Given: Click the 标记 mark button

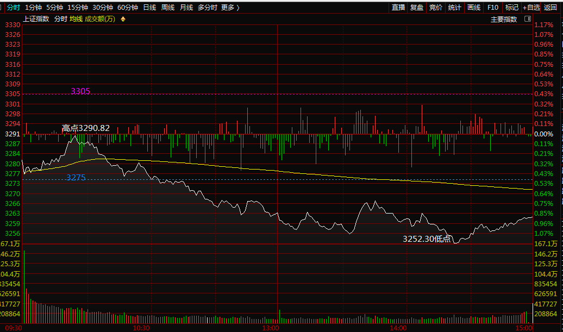Looking at the screenshot, I should (x=511, y=7).
